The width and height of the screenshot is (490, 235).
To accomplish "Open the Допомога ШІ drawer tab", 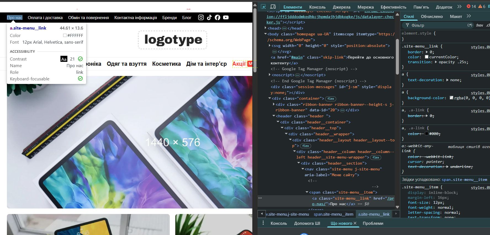I will pos(307,223).
